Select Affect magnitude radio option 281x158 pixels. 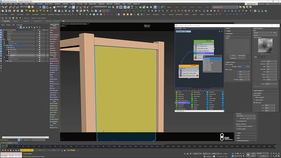(254, 97)
